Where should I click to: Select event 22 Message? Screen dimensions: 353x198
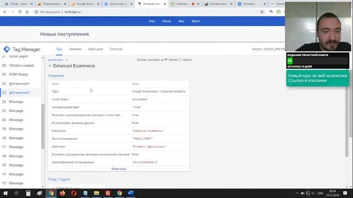coord(20,102)
